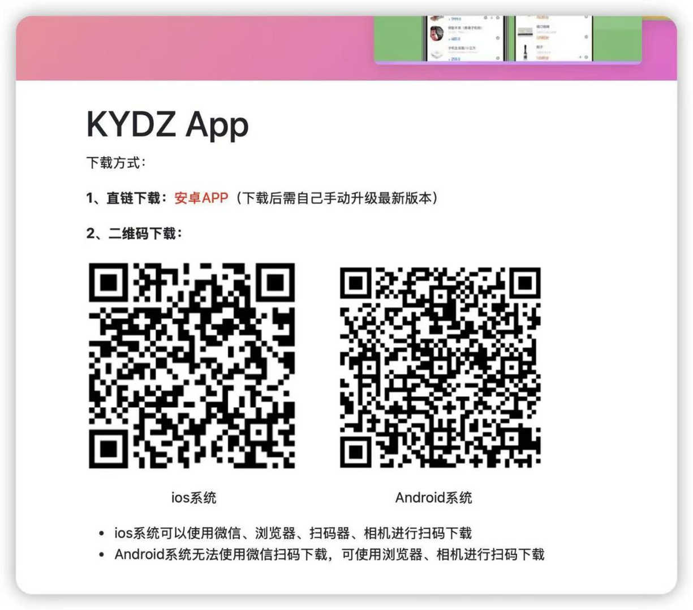The height and width of the screenshot is (610, 693).
Task: Click the bullet about Android系统无法使用微信扫码
Action: [x=329, y=554]
